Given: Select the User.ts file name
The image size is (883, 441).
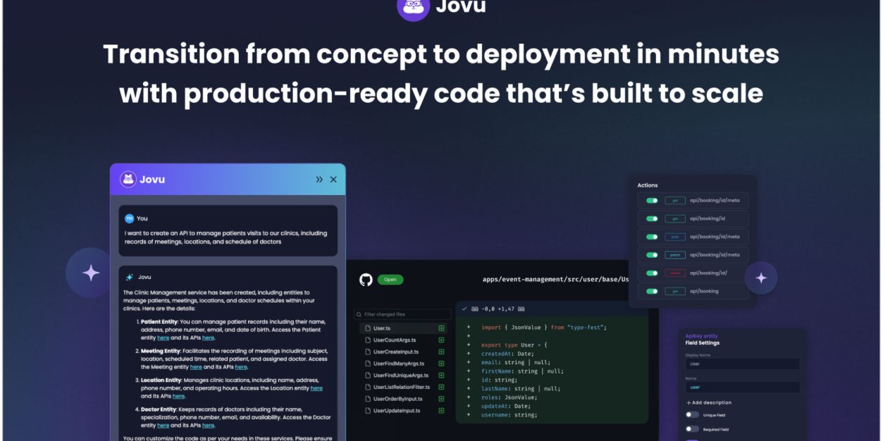Looking at the screenshot, I should coord(382,328).
